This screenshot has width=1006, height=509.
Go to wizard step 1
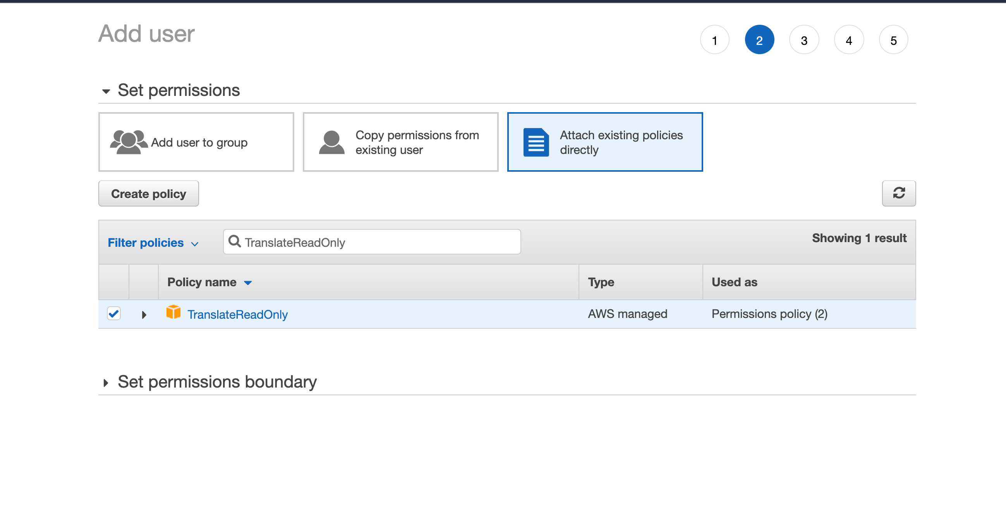point(714,40)
